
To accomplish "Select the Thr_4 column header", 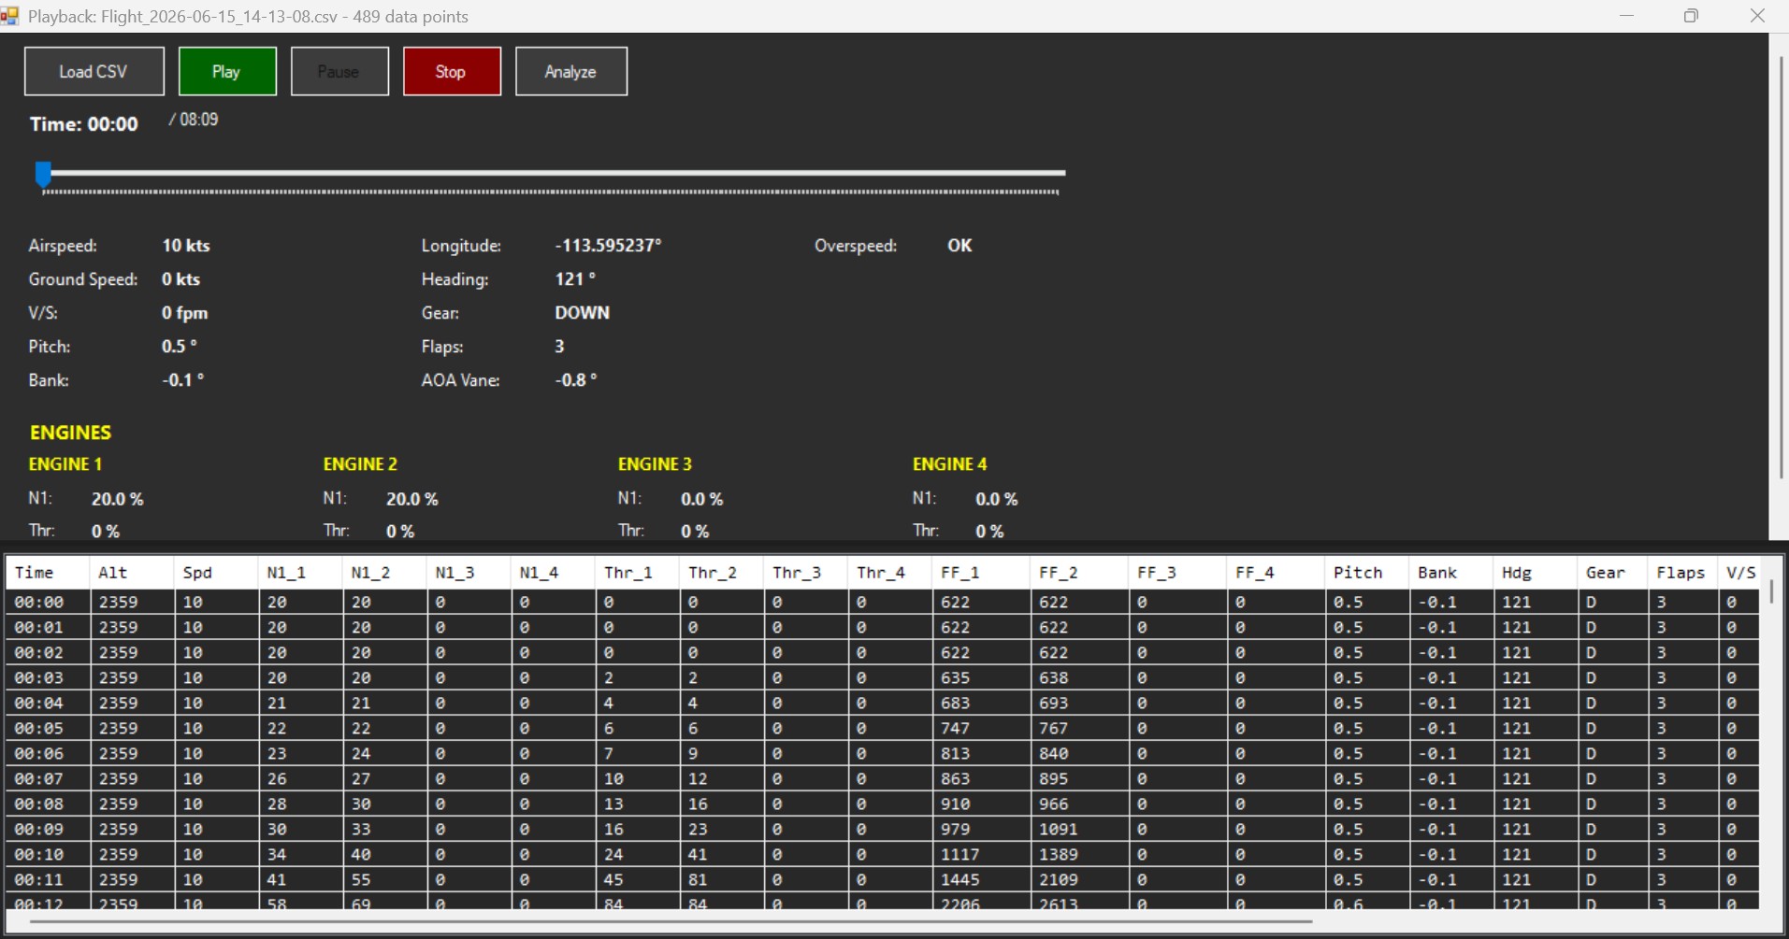I will 889,573.
